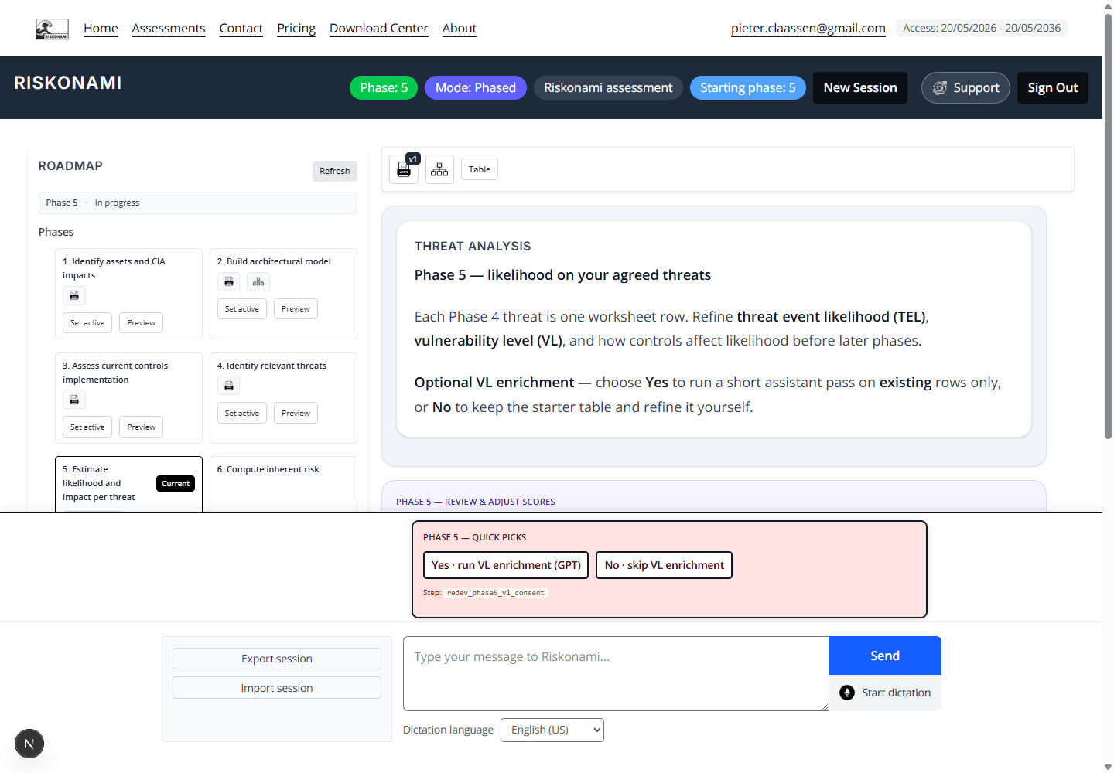The width and height of the screenshot is (1114, 773).
Task: Switch to Table view
Action: (480, 169)
